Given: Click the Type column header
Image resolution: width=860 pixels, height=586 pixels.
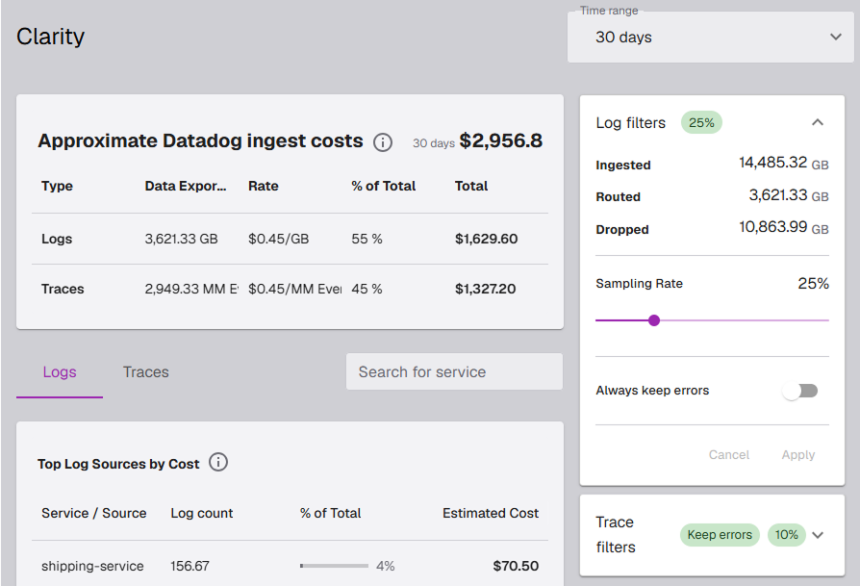Looking at the screenshot, I should pyautogui.click(x=57, y=186).
